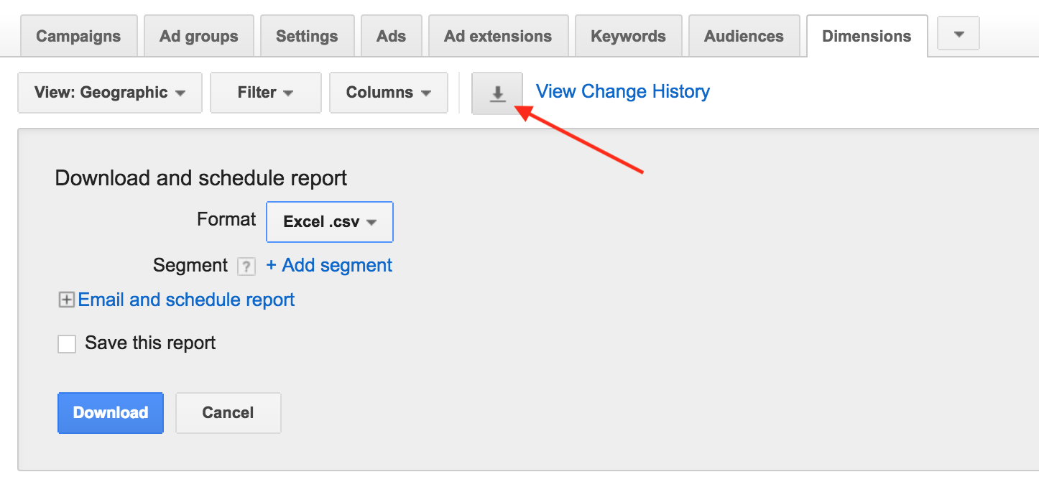Viewport: 1039px width, 477px height.
Task: Click the Segment label text
Action: point(190,266)
